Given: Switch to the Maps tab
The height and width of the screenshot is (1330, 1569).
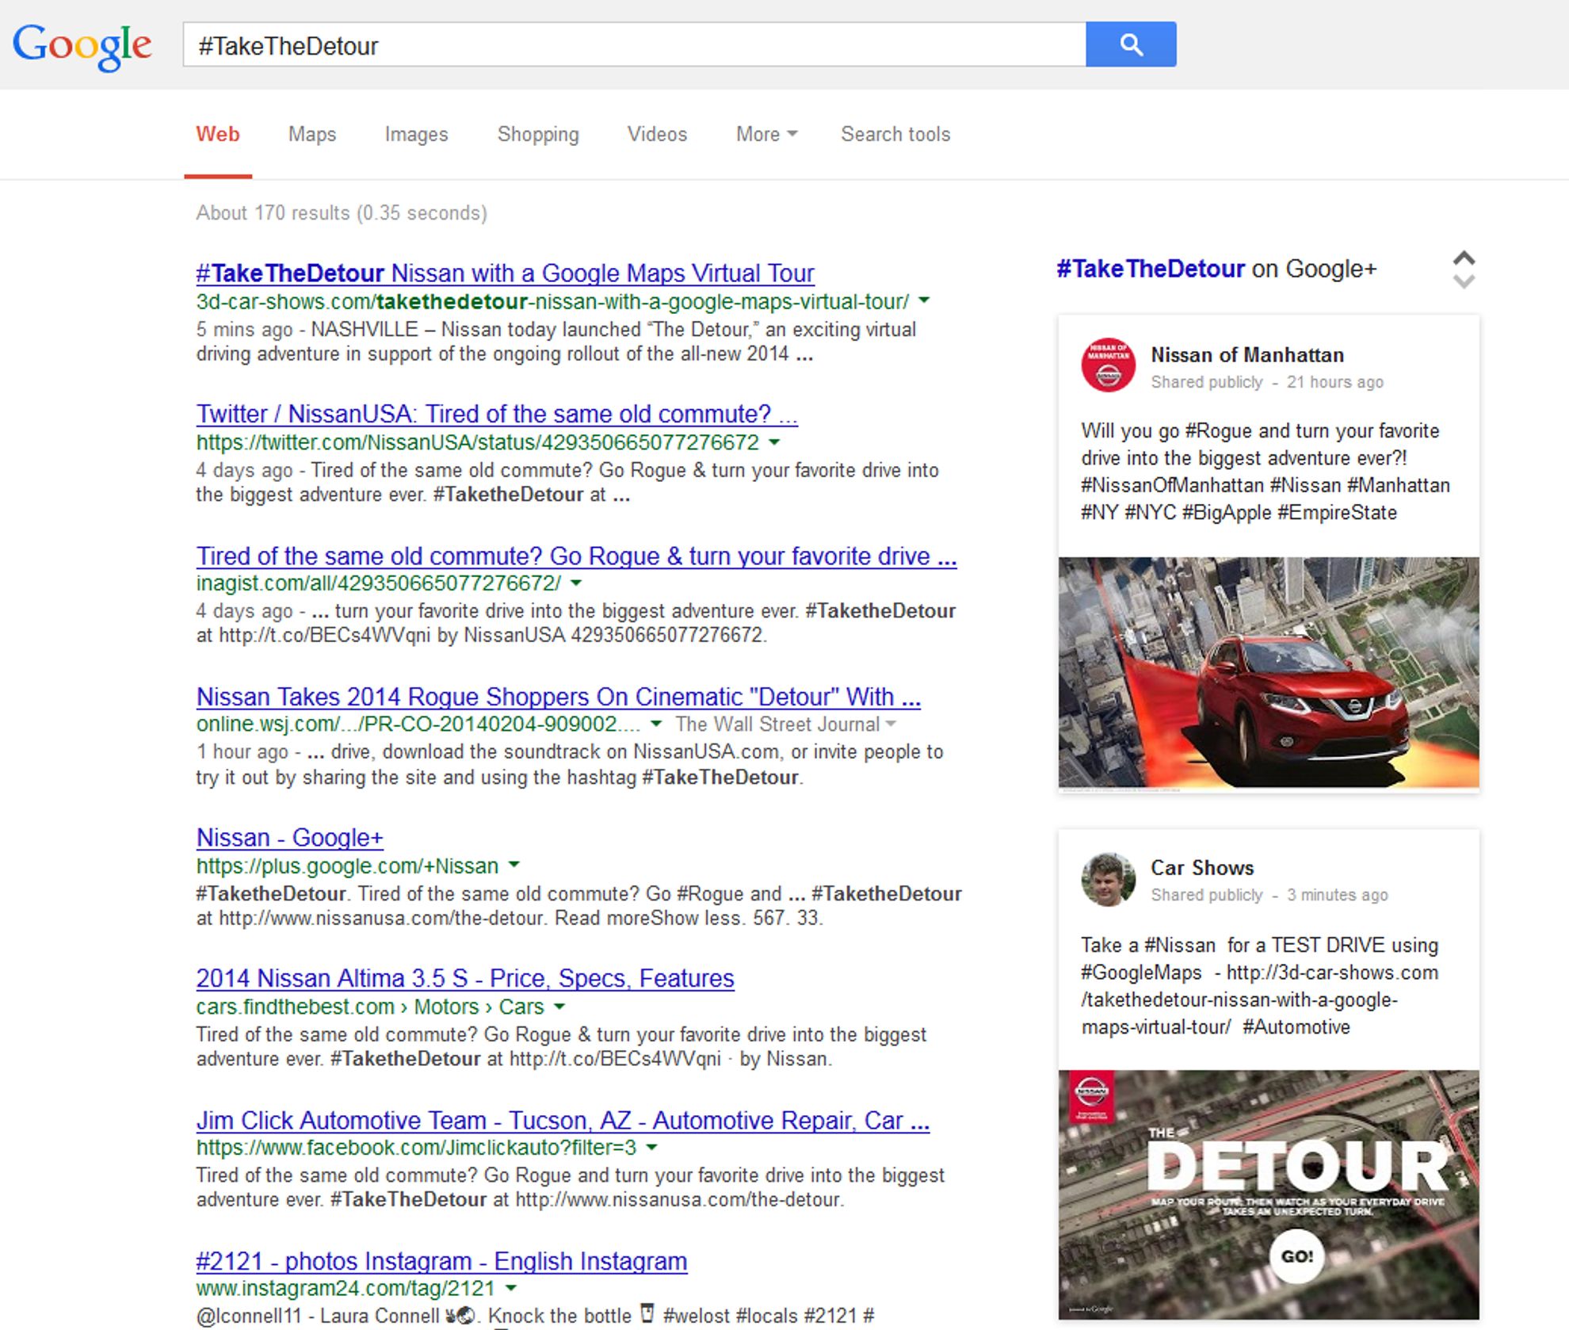Looking at the screenshot, I should (x=312, y=134).
